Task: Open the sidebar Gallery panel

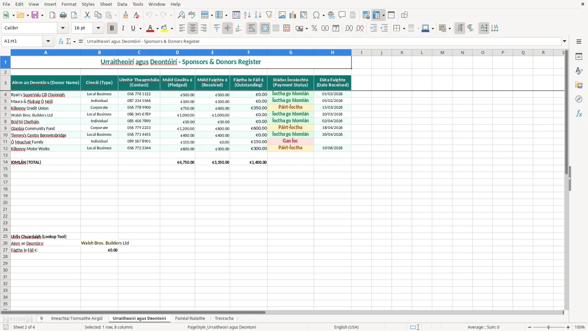Action: coord(579,85)
